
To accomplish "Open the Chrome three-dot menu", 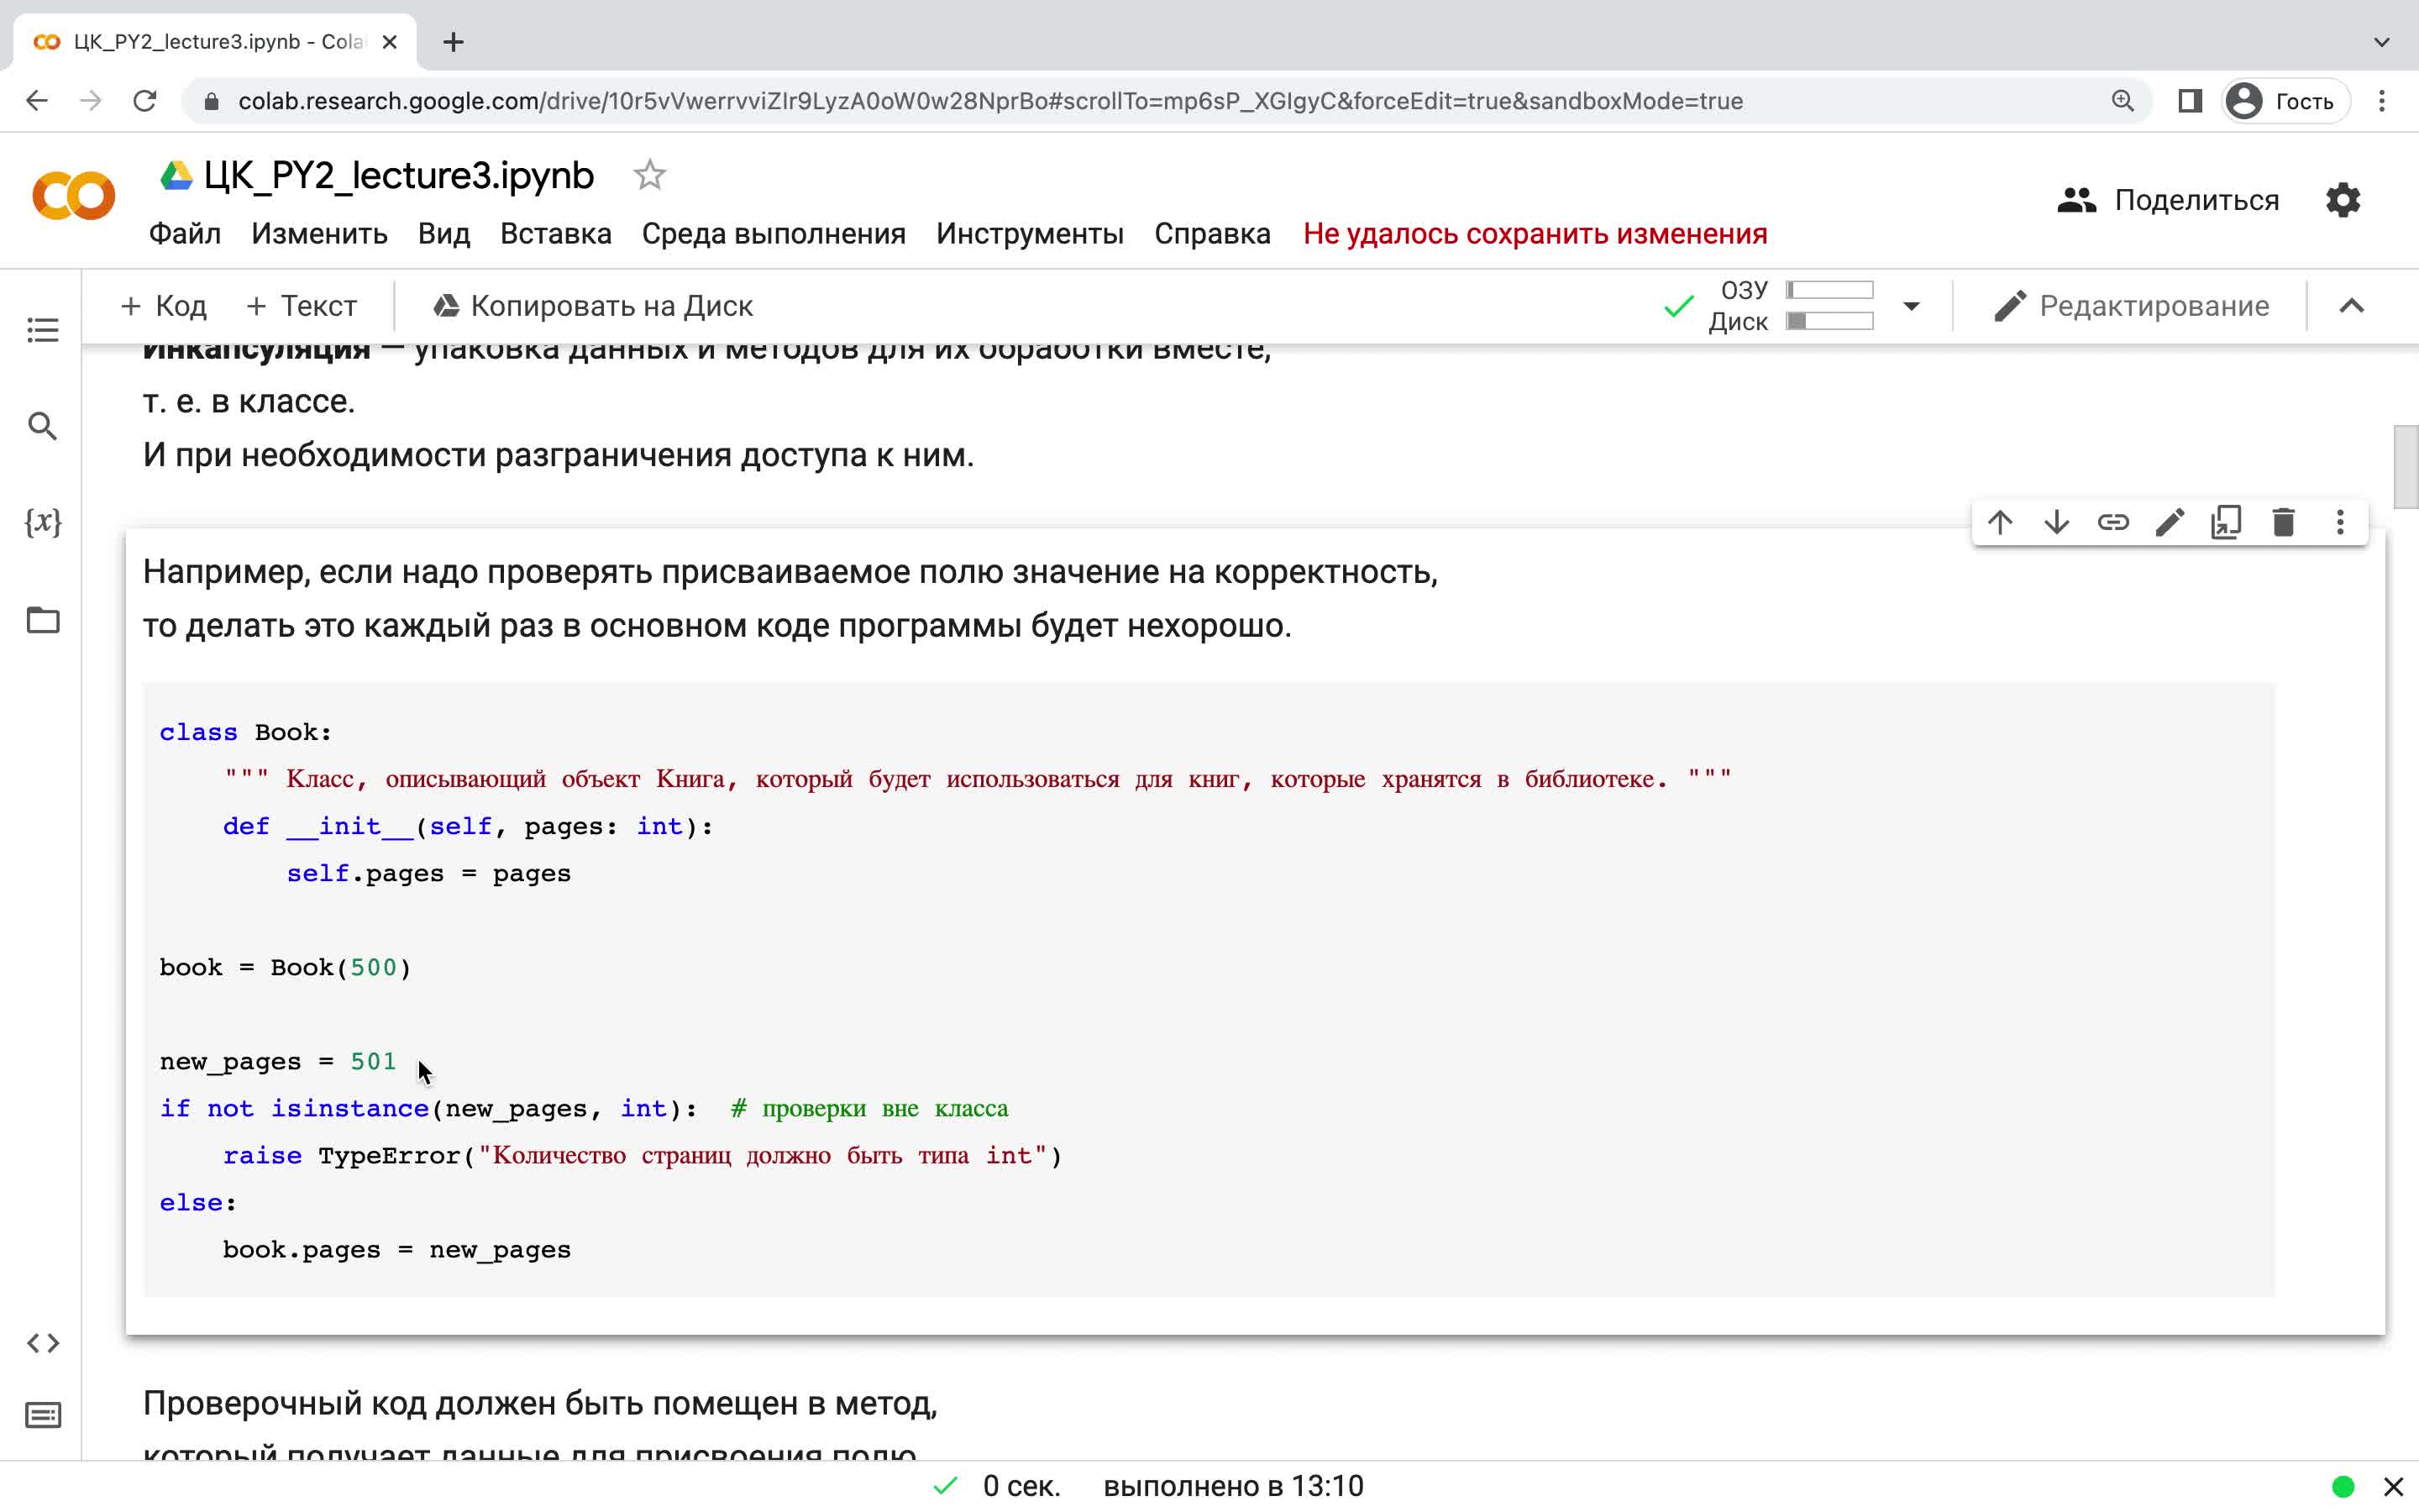I will [2382, 101].
